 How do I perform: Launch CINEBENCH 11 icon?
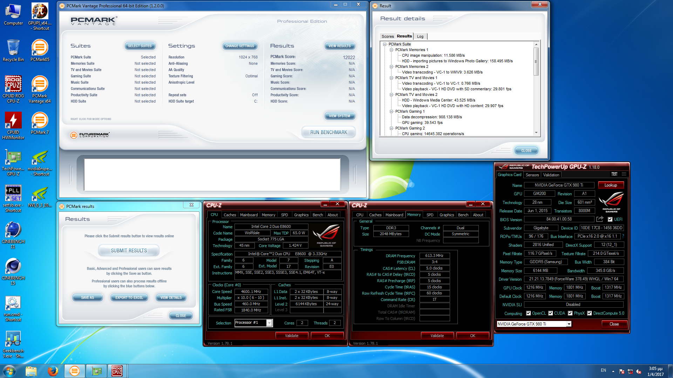tap(13, 235)
